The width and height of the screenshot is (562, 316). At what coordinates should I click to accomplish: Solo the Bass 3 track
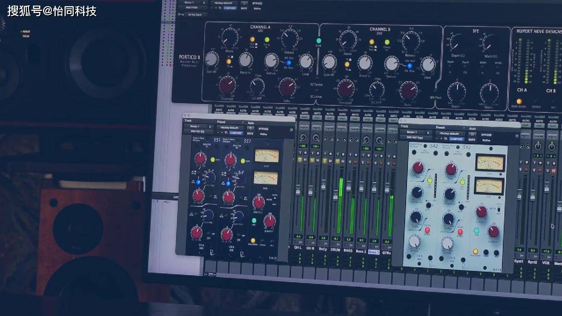tap(376, 162)
